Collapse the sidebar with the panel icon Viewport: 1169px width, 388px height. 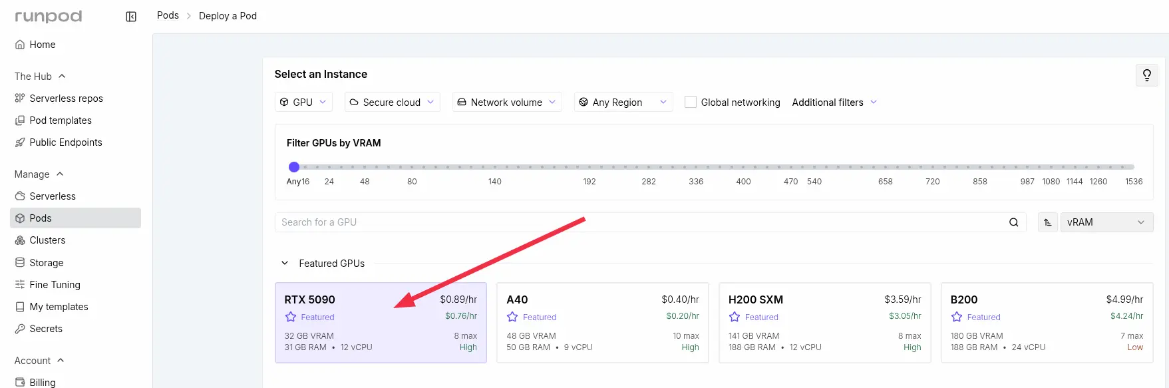tap(131, 17)
